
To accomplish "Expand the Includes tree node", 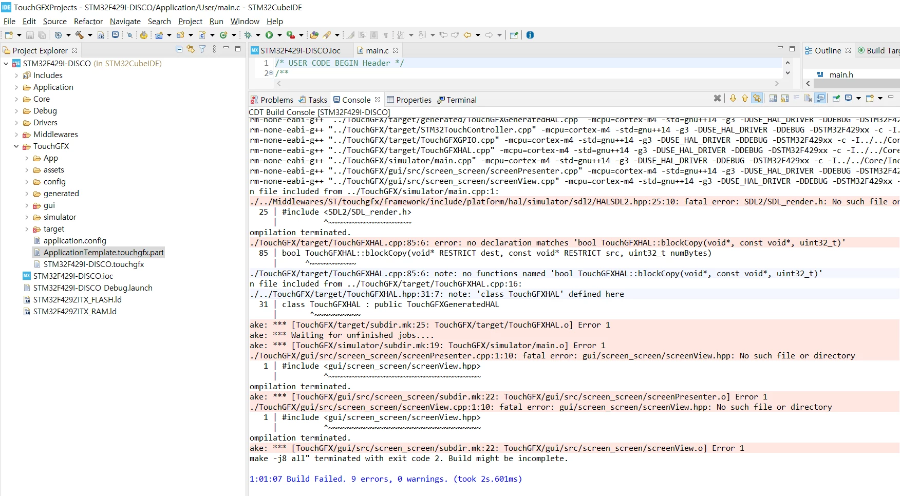I will tap(16, 75).
